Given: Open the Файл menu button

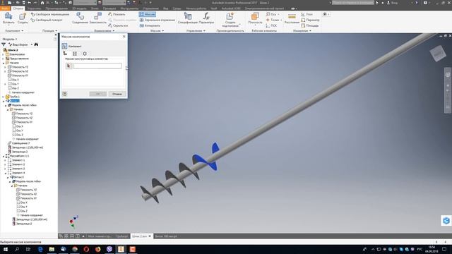Looking at the screenshot, I should pos(5,8).
